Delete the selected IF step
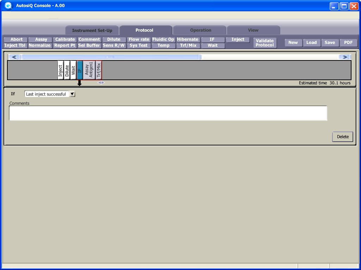Image resolution: width=361 pixels, height=270 pixels. tap(343, 137)
